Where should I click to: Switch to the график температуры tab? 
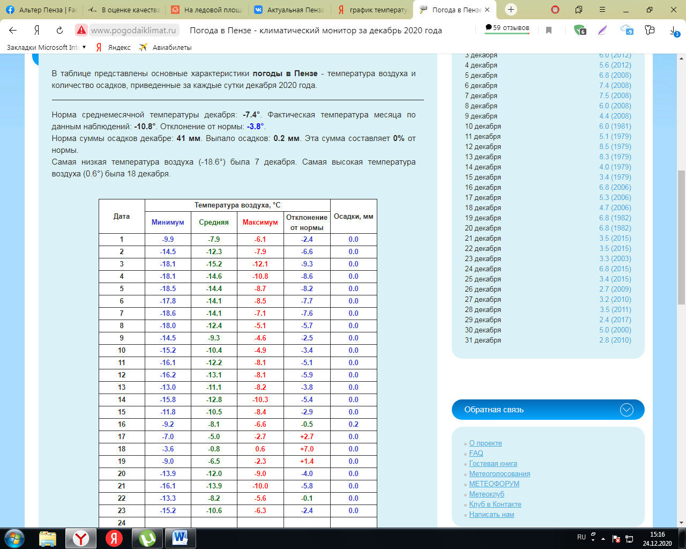(372, 10)
